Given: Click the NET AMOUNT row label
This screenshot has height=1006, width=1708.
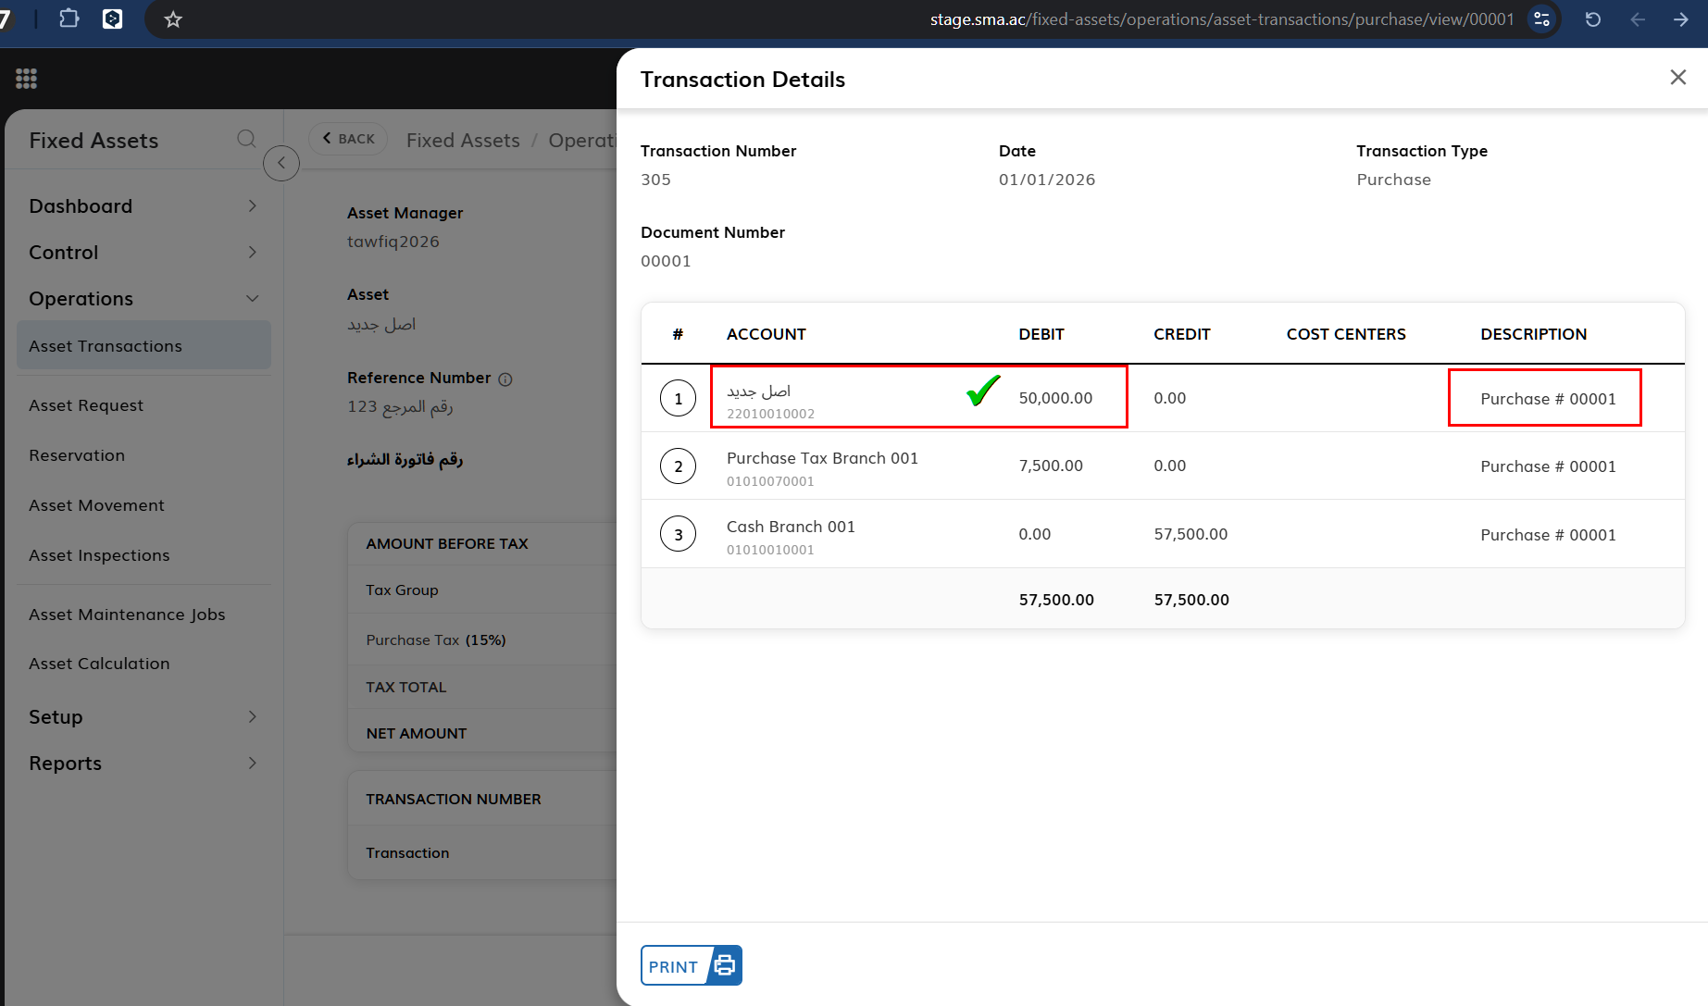Looking at the screenshot, I should [x=416, y=733].
